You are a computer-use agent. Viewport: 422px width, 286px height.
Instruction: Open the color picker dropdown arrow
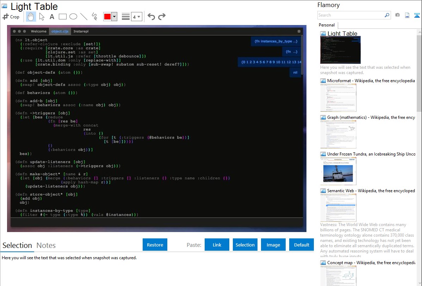tap(114, 17)
